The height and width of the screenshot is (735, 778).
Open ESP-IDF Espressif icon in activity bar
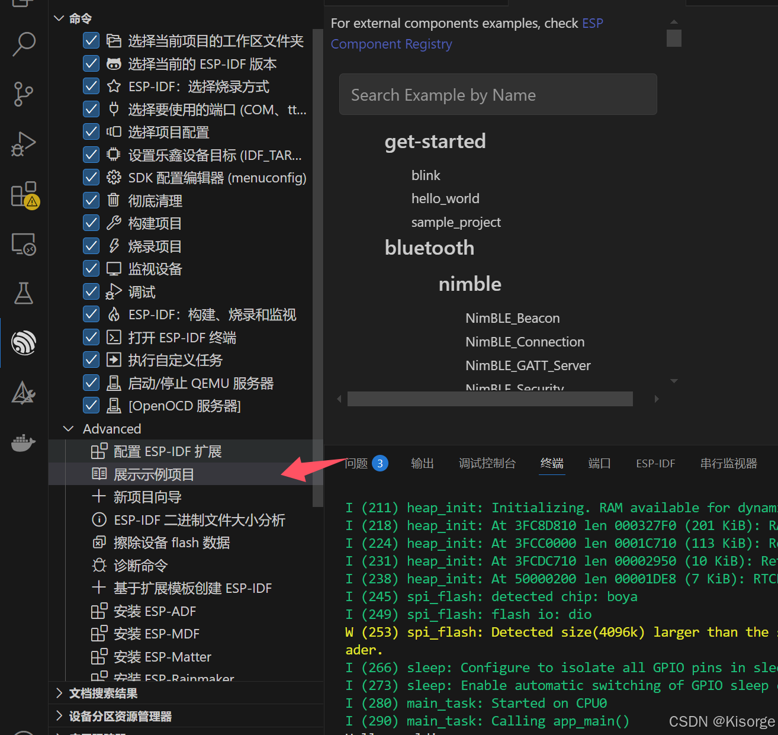[x=24, y=342]
